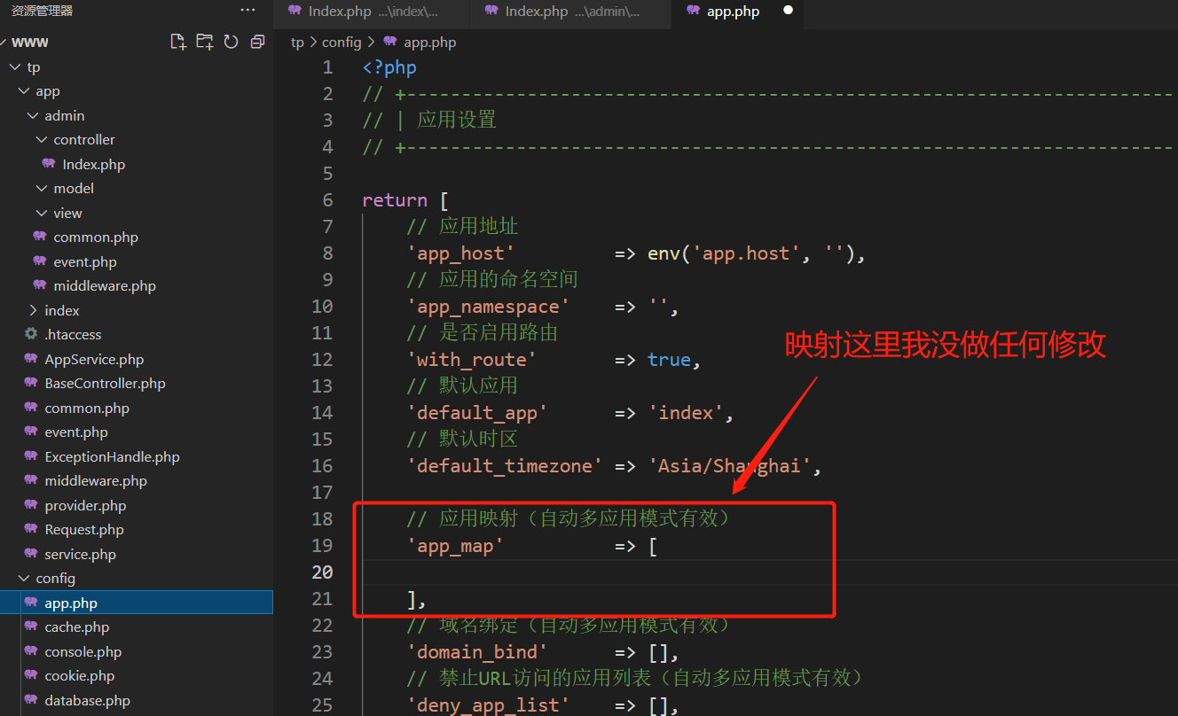Click the New Folder icon in explorer header
The image size is (1178, 716).
(x=205, y=42)
